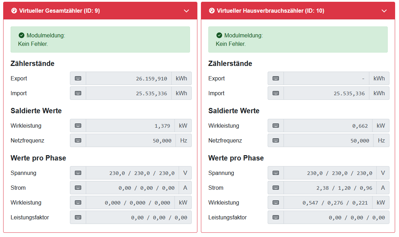
Task: Click keyboard icon beside Hausverbrauchszähler Leistungsfaktor
Action: [x=276, y=217]
